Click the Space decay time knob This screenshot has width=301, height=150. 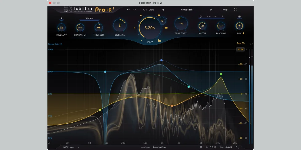(x=150, y=28)
